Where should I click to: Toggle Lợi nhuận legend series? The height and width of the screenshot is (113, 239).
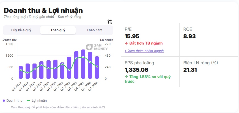click(37, 101)
